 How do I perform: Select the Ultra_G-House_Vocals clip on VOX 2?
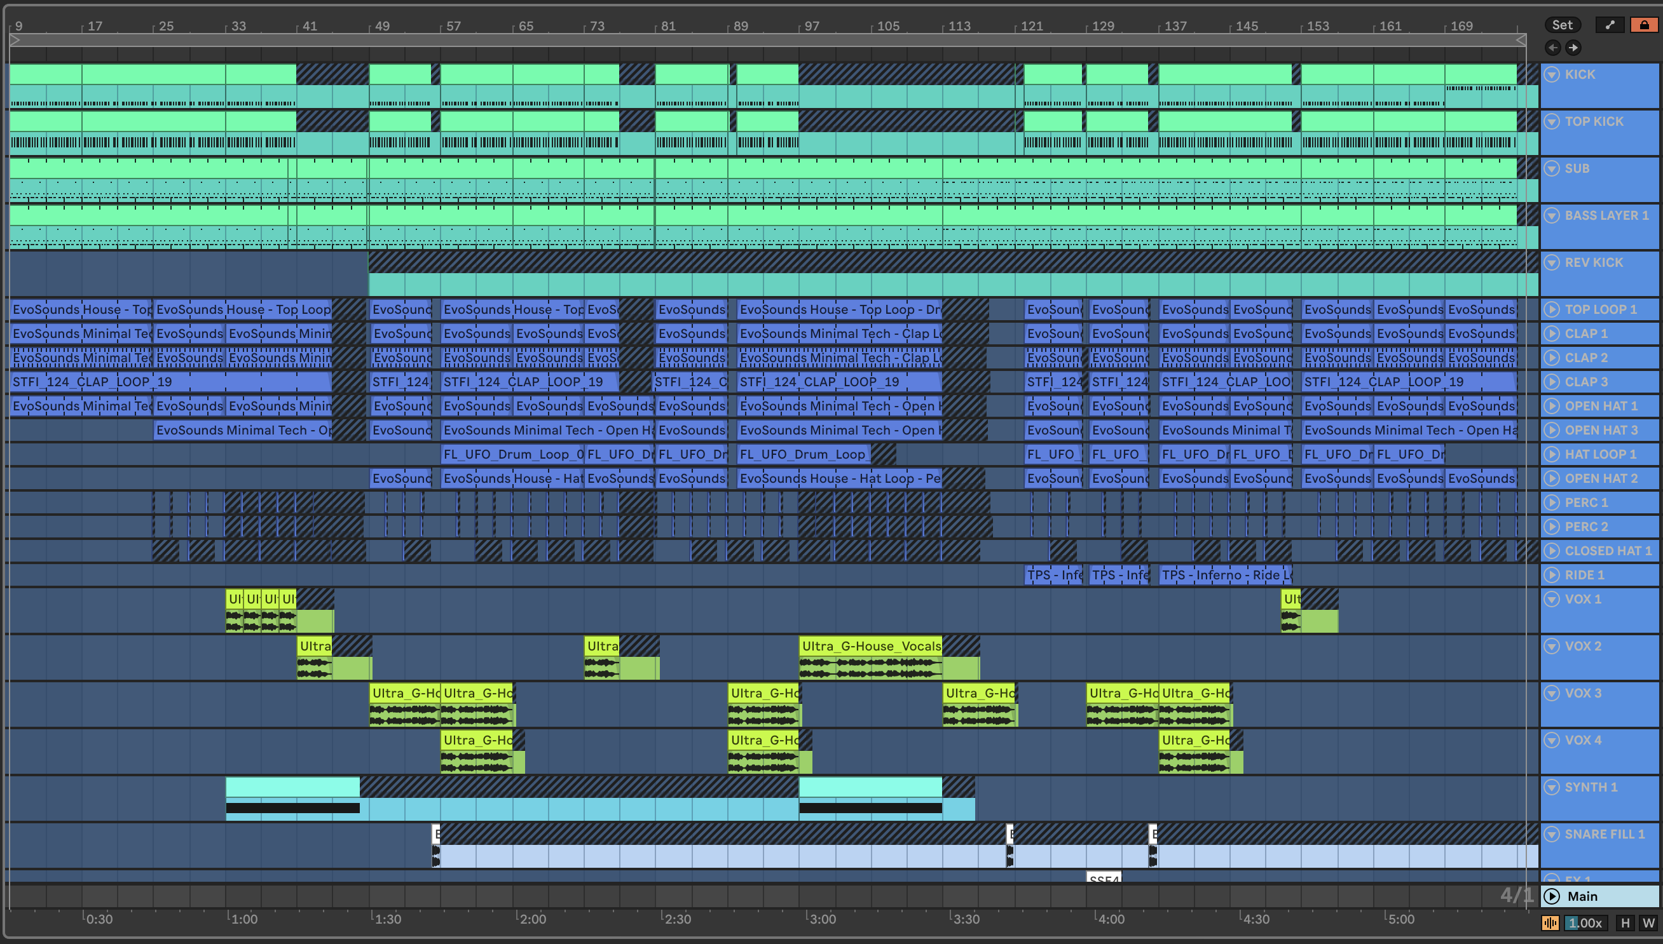[870, 646]
